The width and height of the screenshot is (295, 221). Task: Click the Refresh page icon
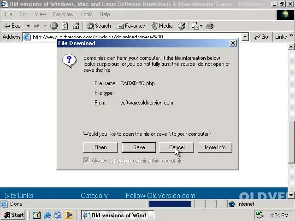65,26
